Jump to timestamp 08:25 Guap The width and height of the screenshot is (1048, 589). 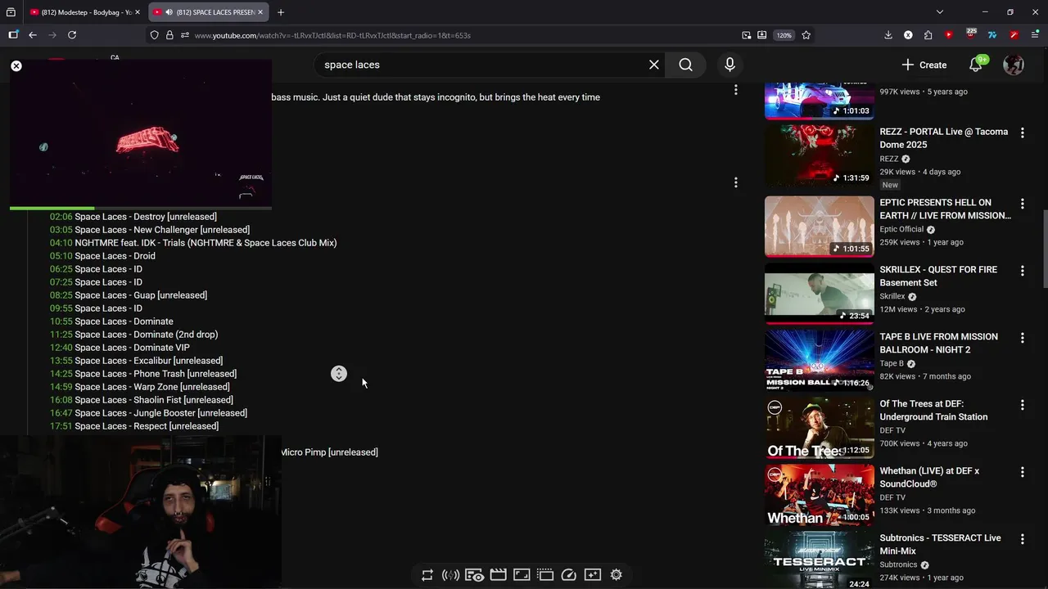coord(61,295)
